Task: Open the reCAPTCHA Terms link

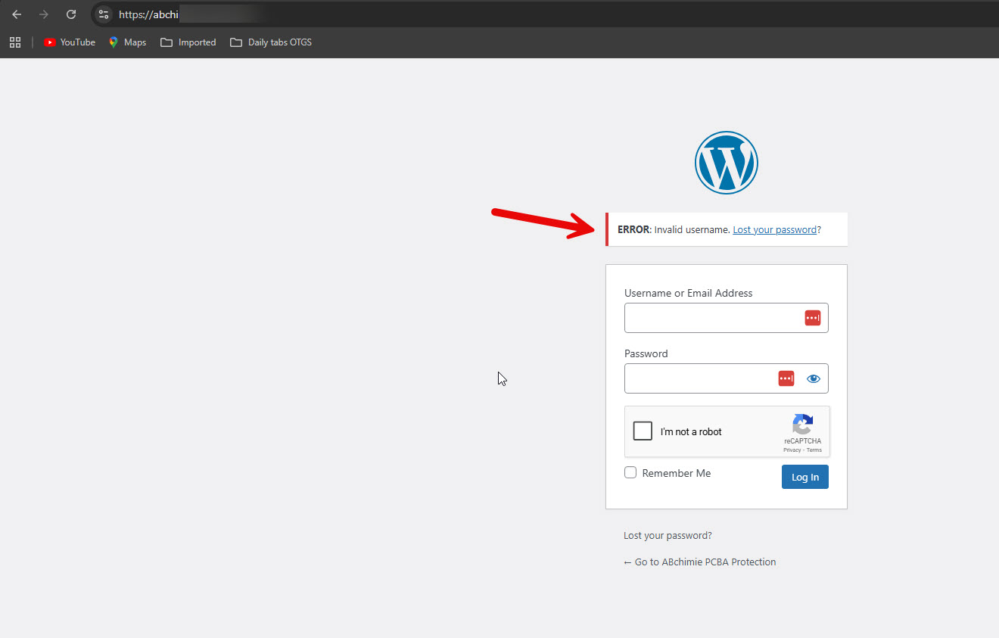Action: click(x=814, y=450)
